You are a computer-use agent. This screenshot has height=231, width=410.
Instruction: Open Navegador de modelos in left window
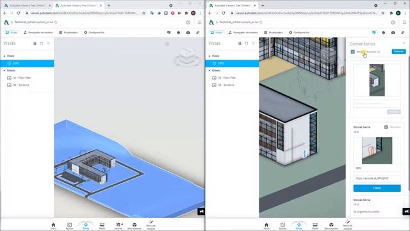(38, 33)
